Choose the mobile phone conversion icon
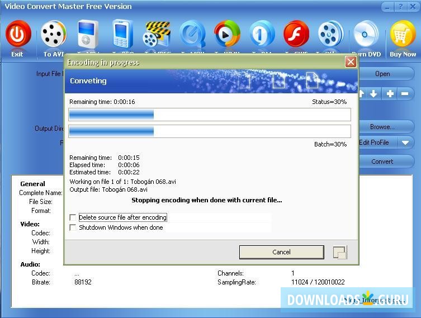Screen dimensions: 421x318 [x=122, y=34]
